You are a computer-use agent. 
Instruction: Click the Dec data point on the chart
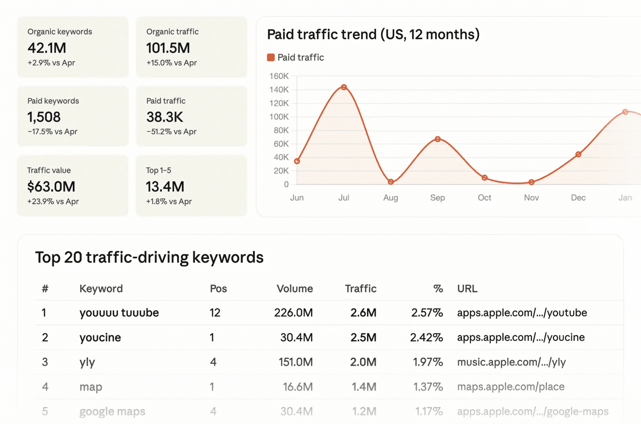[x=579, y=154]
